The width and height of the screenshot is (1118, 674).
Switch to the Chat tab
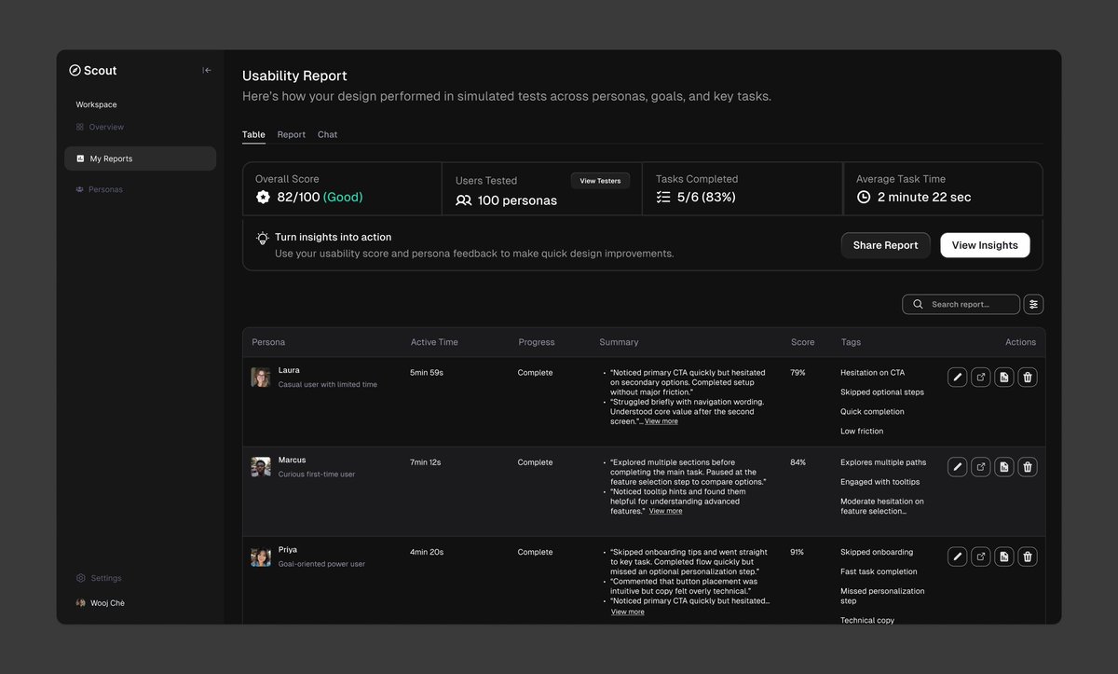click(x=327, y=133)
